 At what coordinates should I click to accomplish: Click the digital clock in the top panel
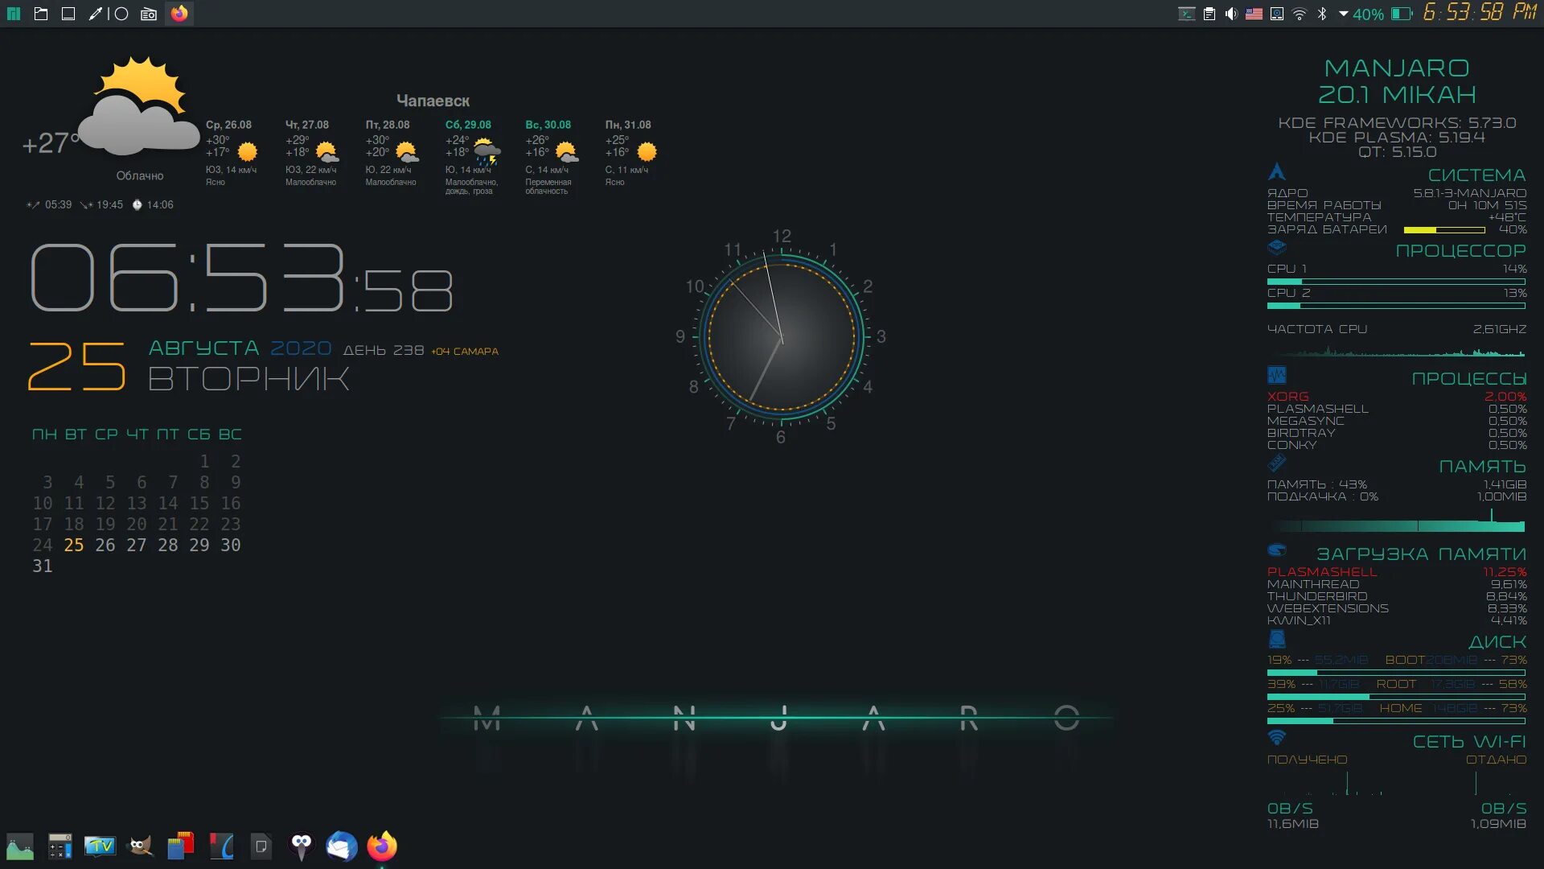[x=1479, y=12]
